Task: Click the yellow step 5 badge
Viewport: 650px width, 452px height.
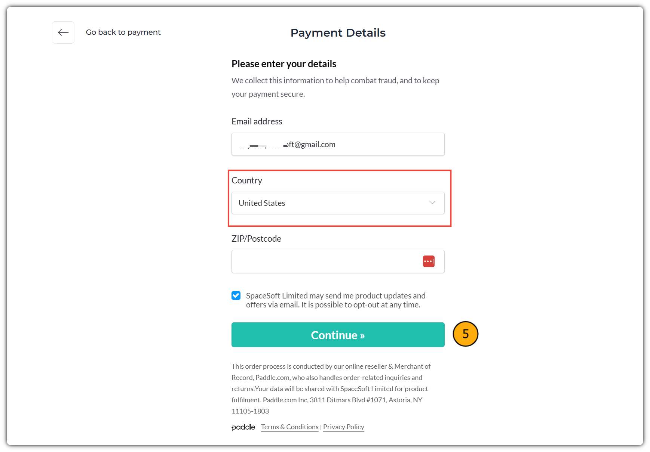Action: point(465,334)
